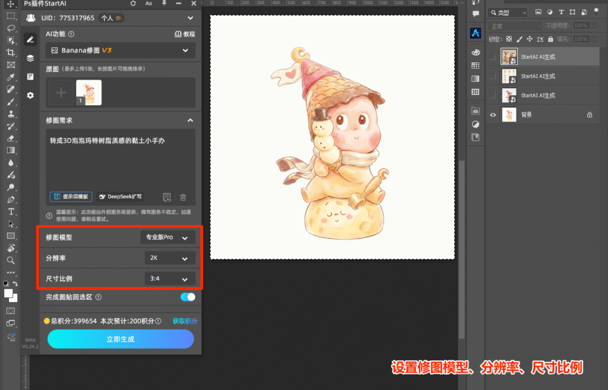The image size is (608, 390).
Task: Select the Frame tool
Action: tap(11, 65)
